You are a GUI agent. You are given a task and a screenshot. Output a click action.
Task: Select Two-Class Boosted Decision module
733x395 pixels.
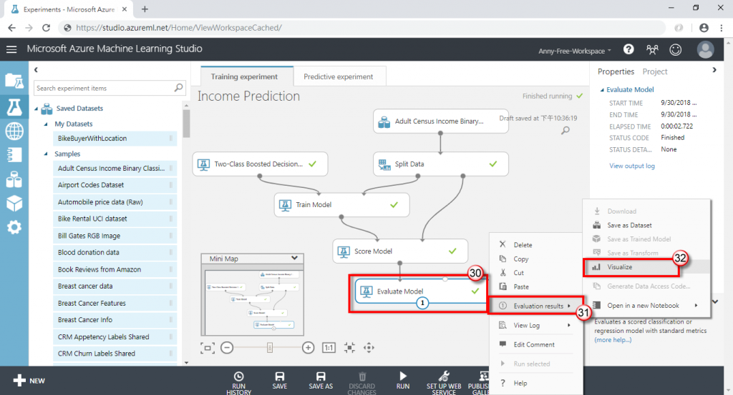pyautogui.click(x=260, y=164)
